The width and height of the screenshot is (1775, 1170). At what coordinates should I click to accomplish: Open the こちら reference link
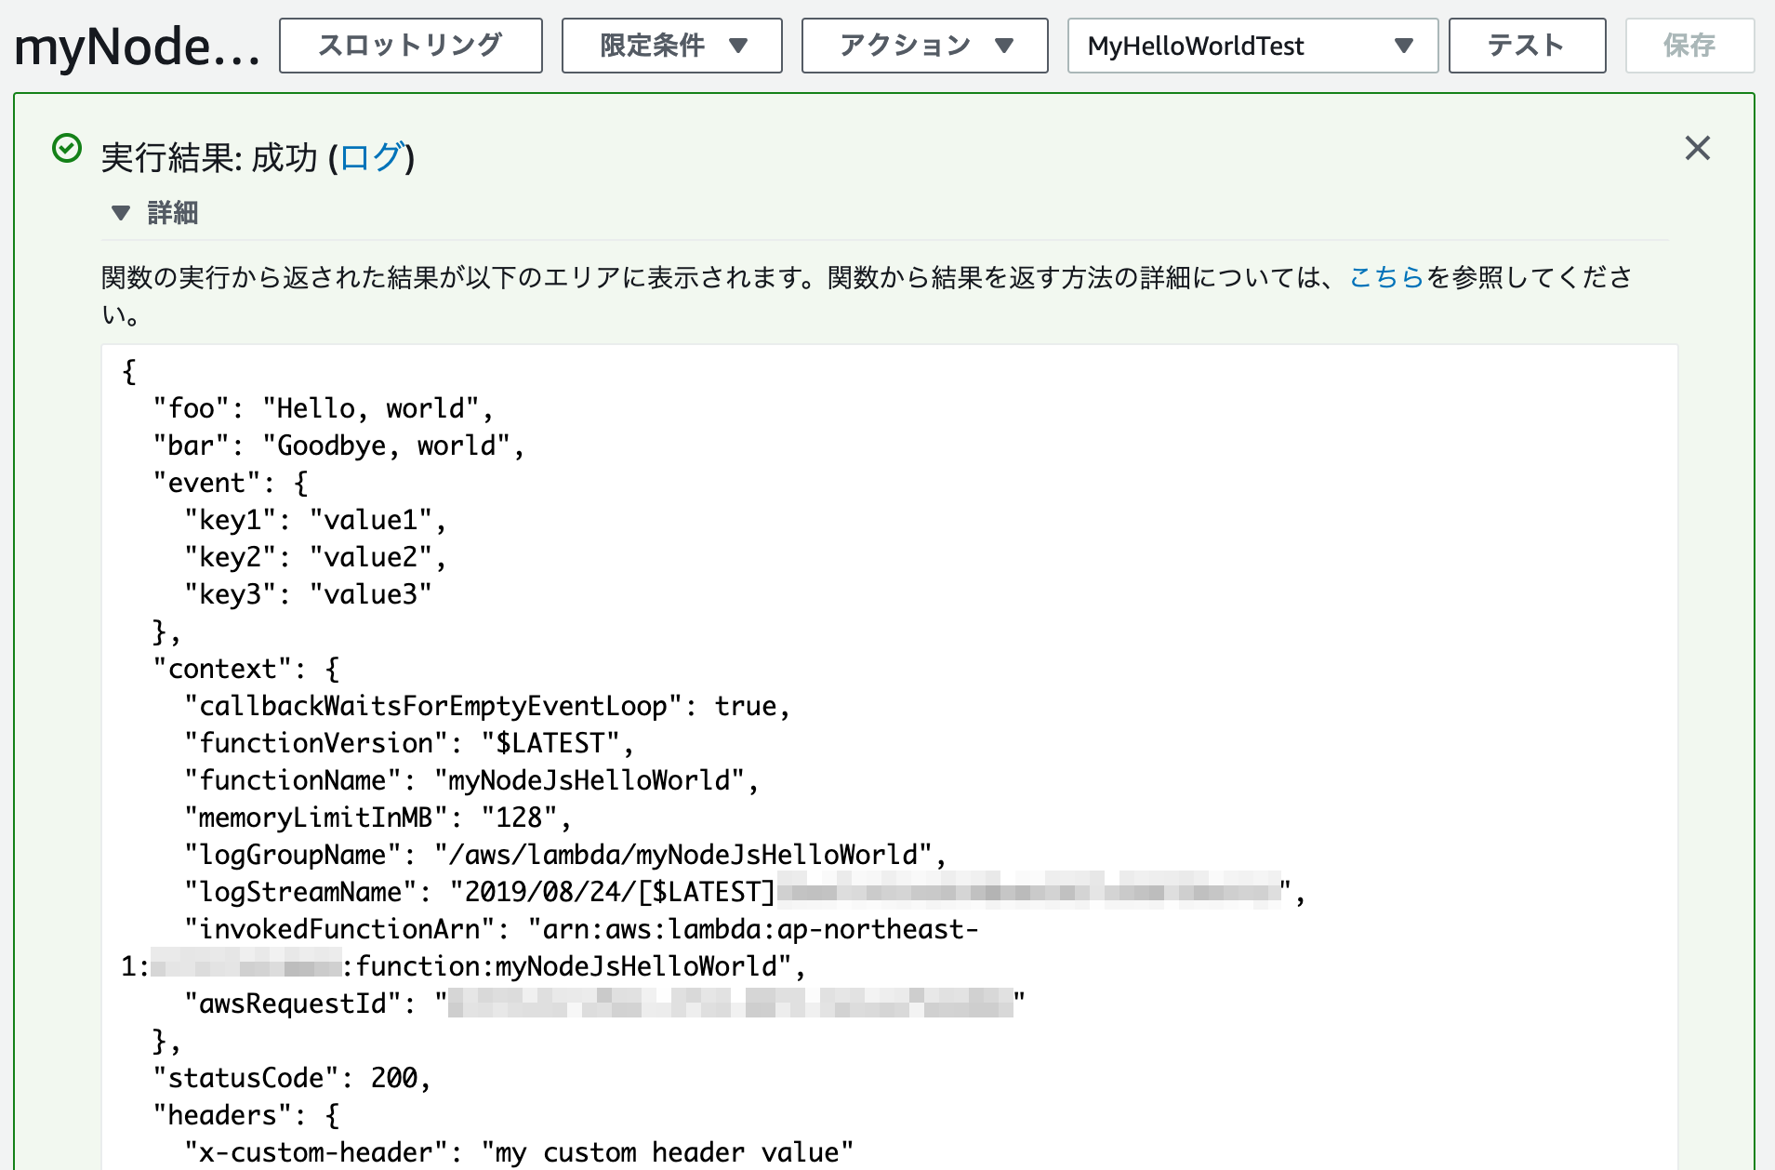(1386, 277)
